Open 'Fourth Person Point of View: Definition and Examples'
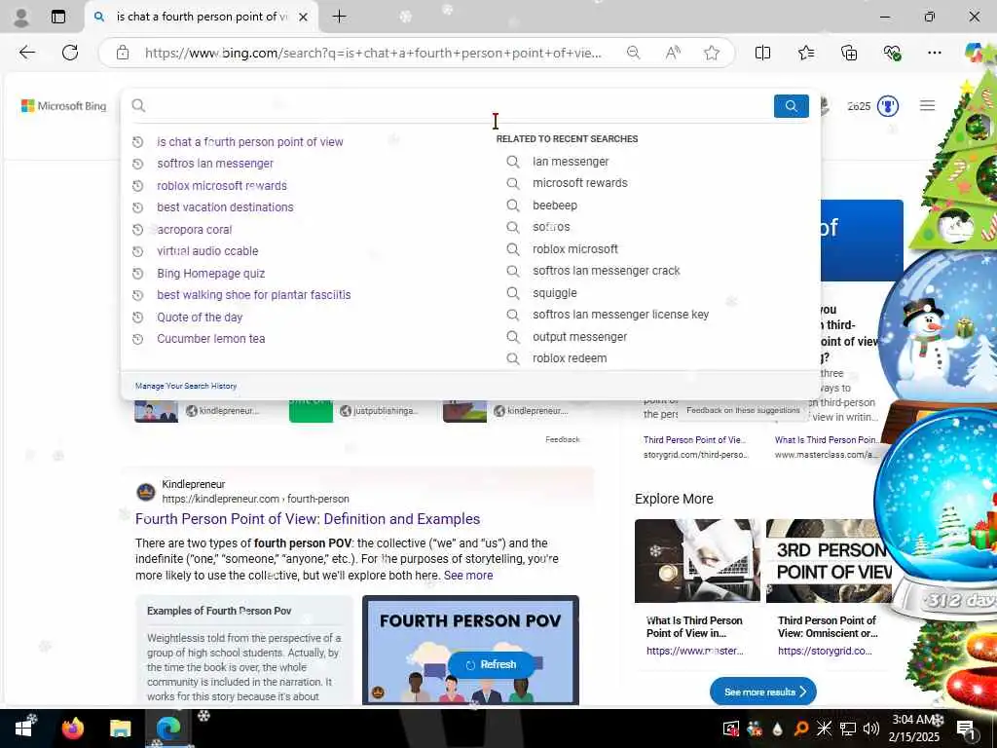The image size is (997, 748). (308, 519)
